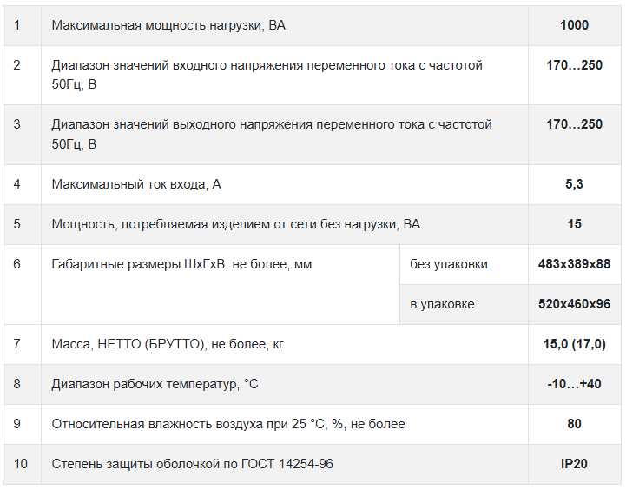This screenshot has height=490, width=626.
Task: Click the value 5,3 for maximum input current
Action: pos(574,184)
